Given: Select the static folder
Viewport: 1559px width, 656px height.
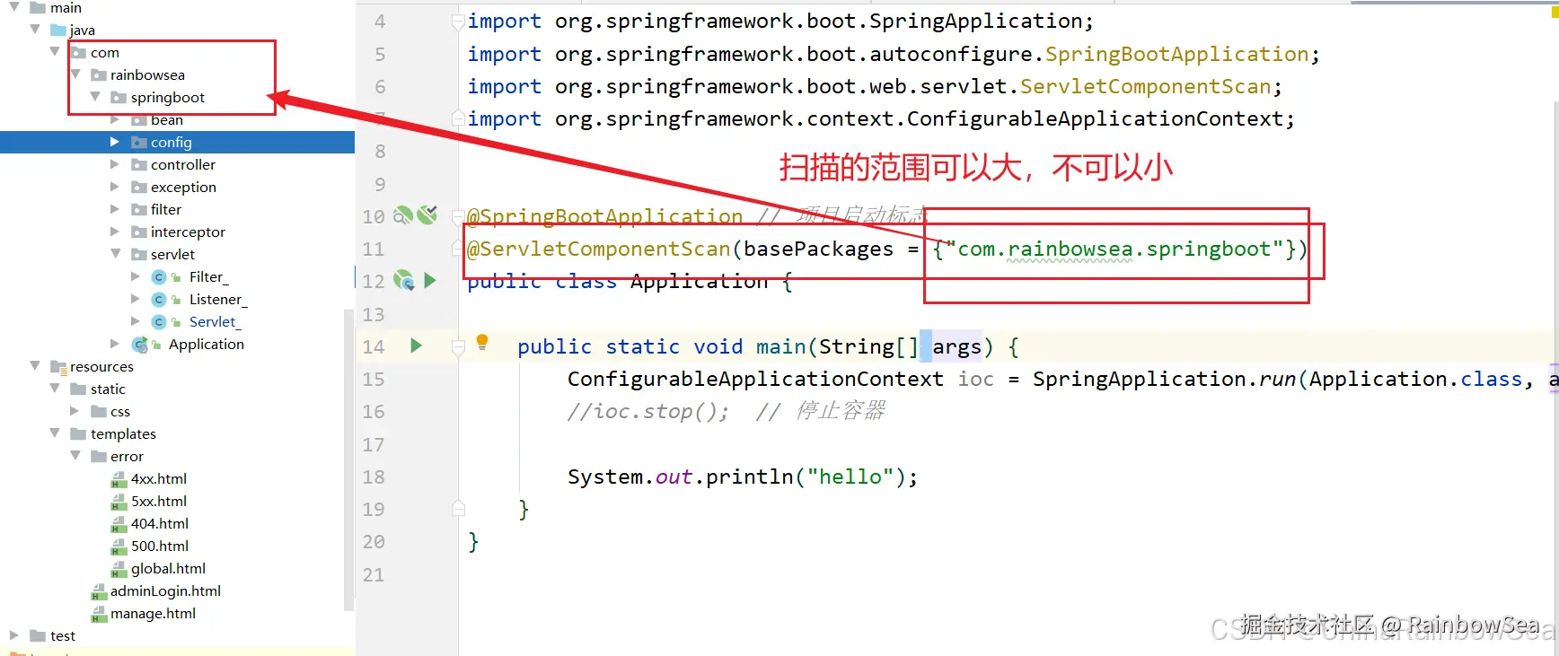Looking at the screenshot, I should [x=108, y=389].
